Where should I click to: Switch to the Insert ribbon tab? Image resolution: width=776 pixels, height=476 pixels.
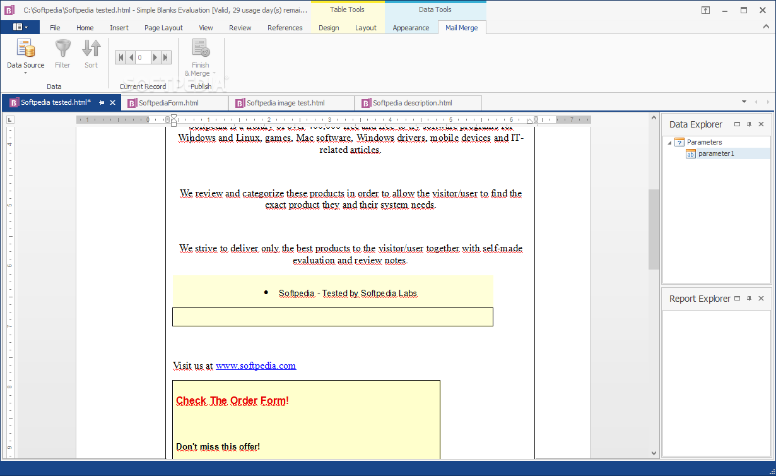coord(119,28)
